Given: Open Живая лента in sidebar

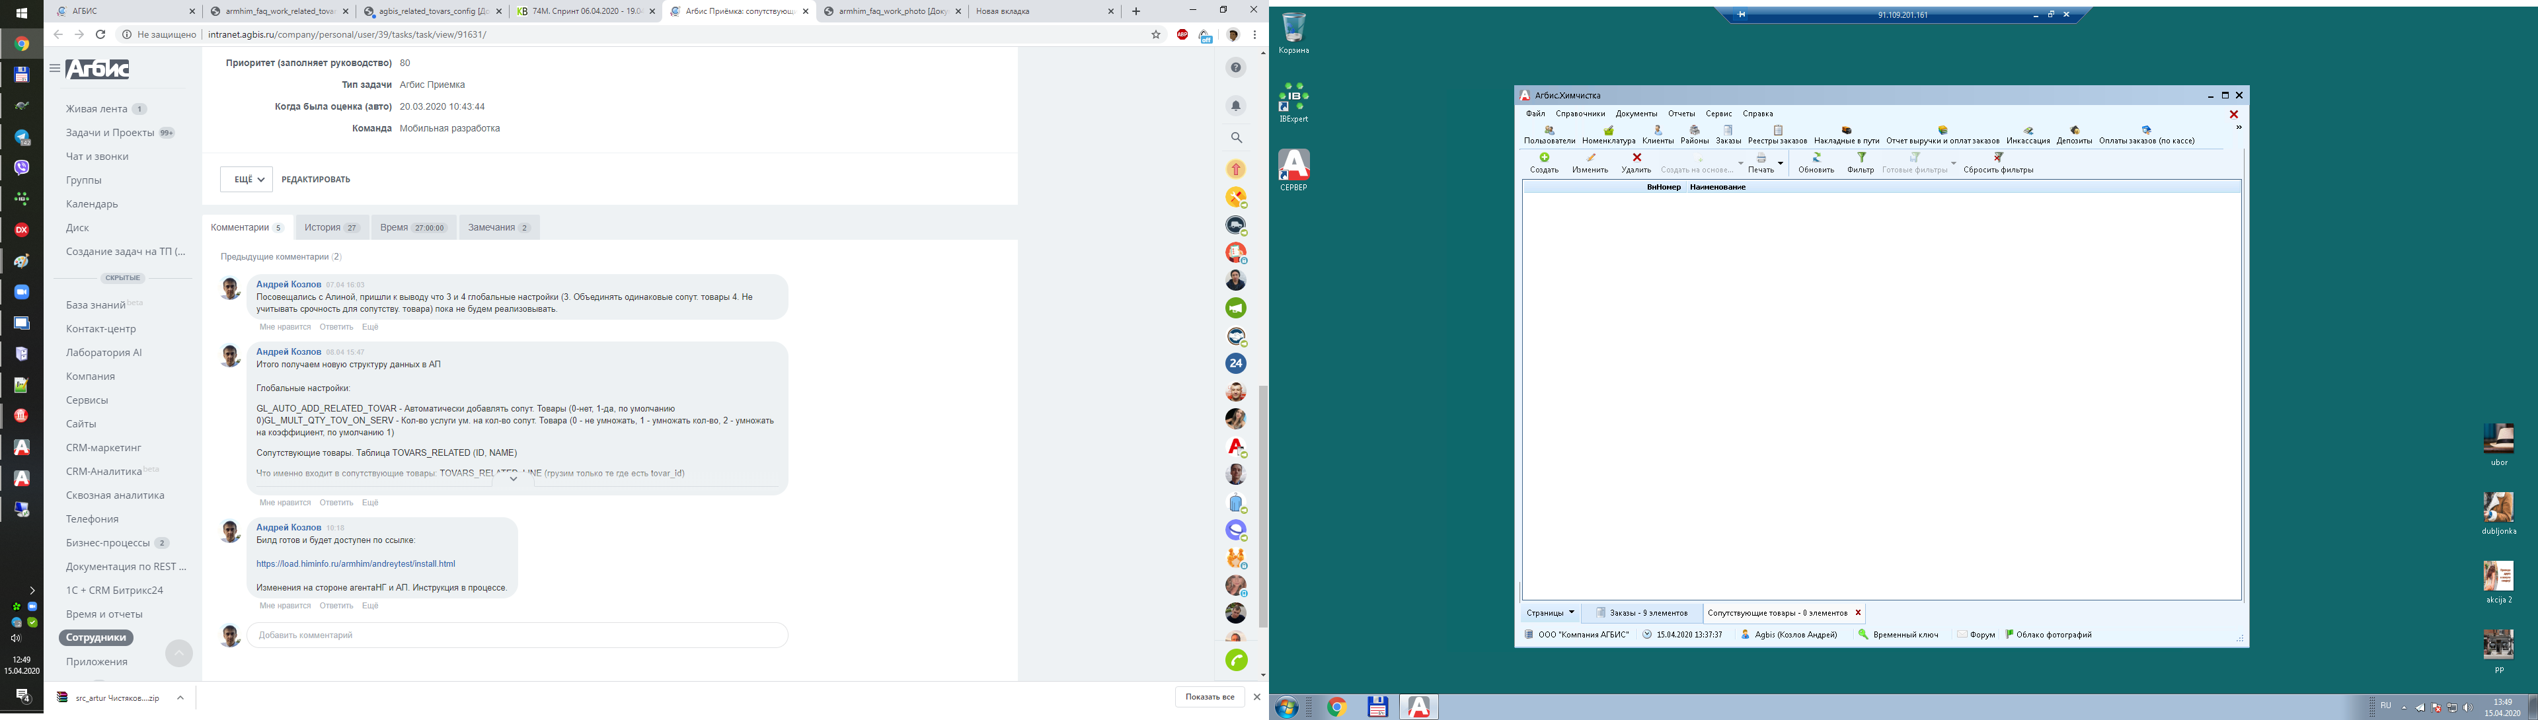Looking at the screenshot, I should tap(96, 110).
